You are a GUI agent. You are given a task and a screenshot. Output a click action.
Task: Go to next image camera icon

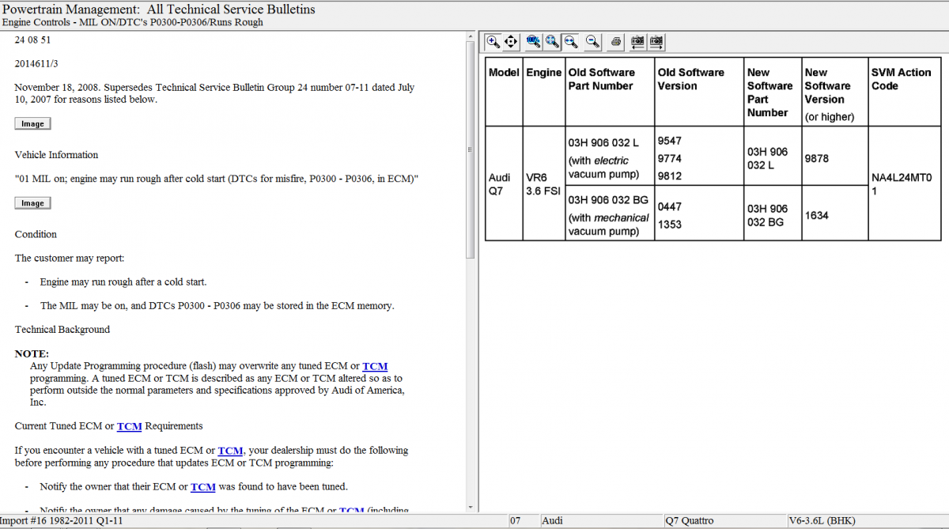pyautogui.click(x=656, y=41)
